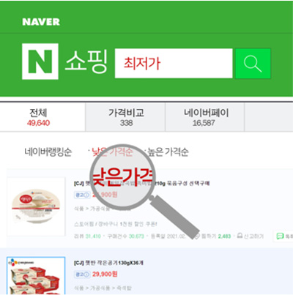The width and height of the screenshot is (293, 295).
Task: Click the green magnifier search button
Action: pos(253,64)
